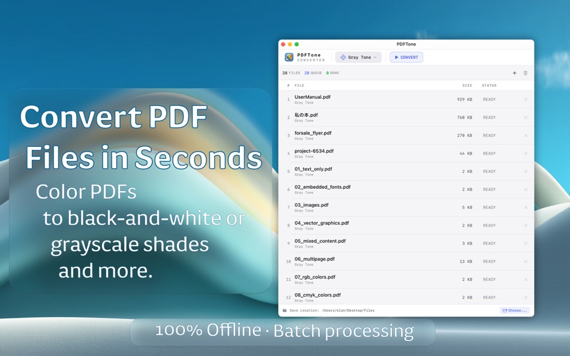Remove 08_cmyk_colors.pdf from the list
The height and width of the screenshot is (356, 570).
[526, 297]
